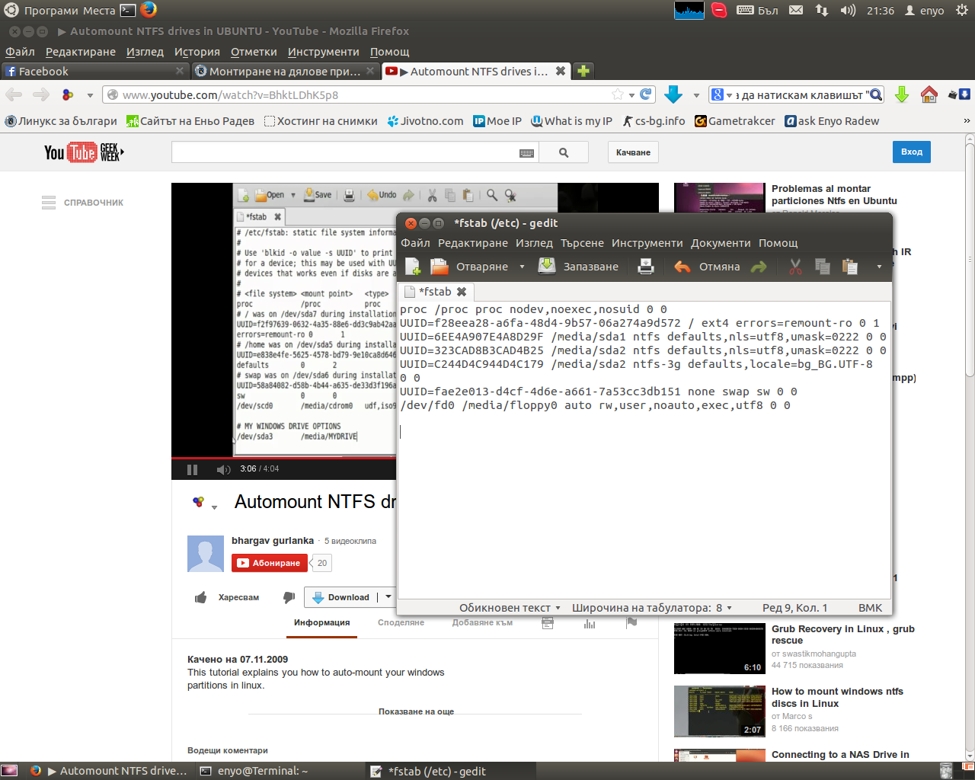975x780 pixels.
Task: Open Firefox Отметки menu
Action: point(254,52)
